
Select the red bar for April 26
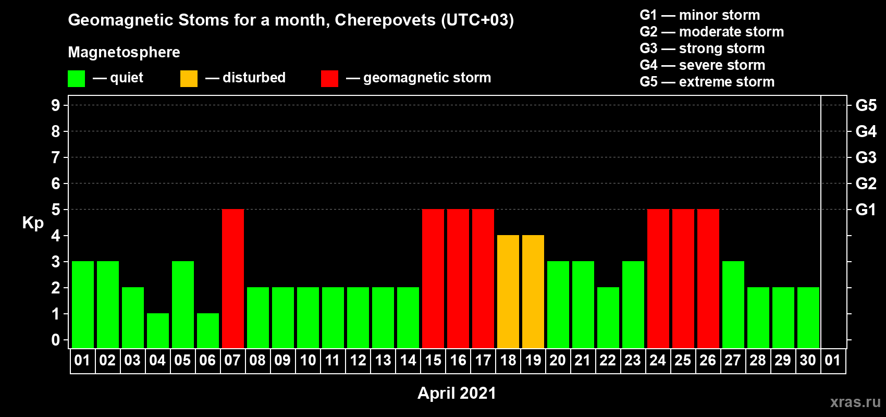tap(708, 279)
